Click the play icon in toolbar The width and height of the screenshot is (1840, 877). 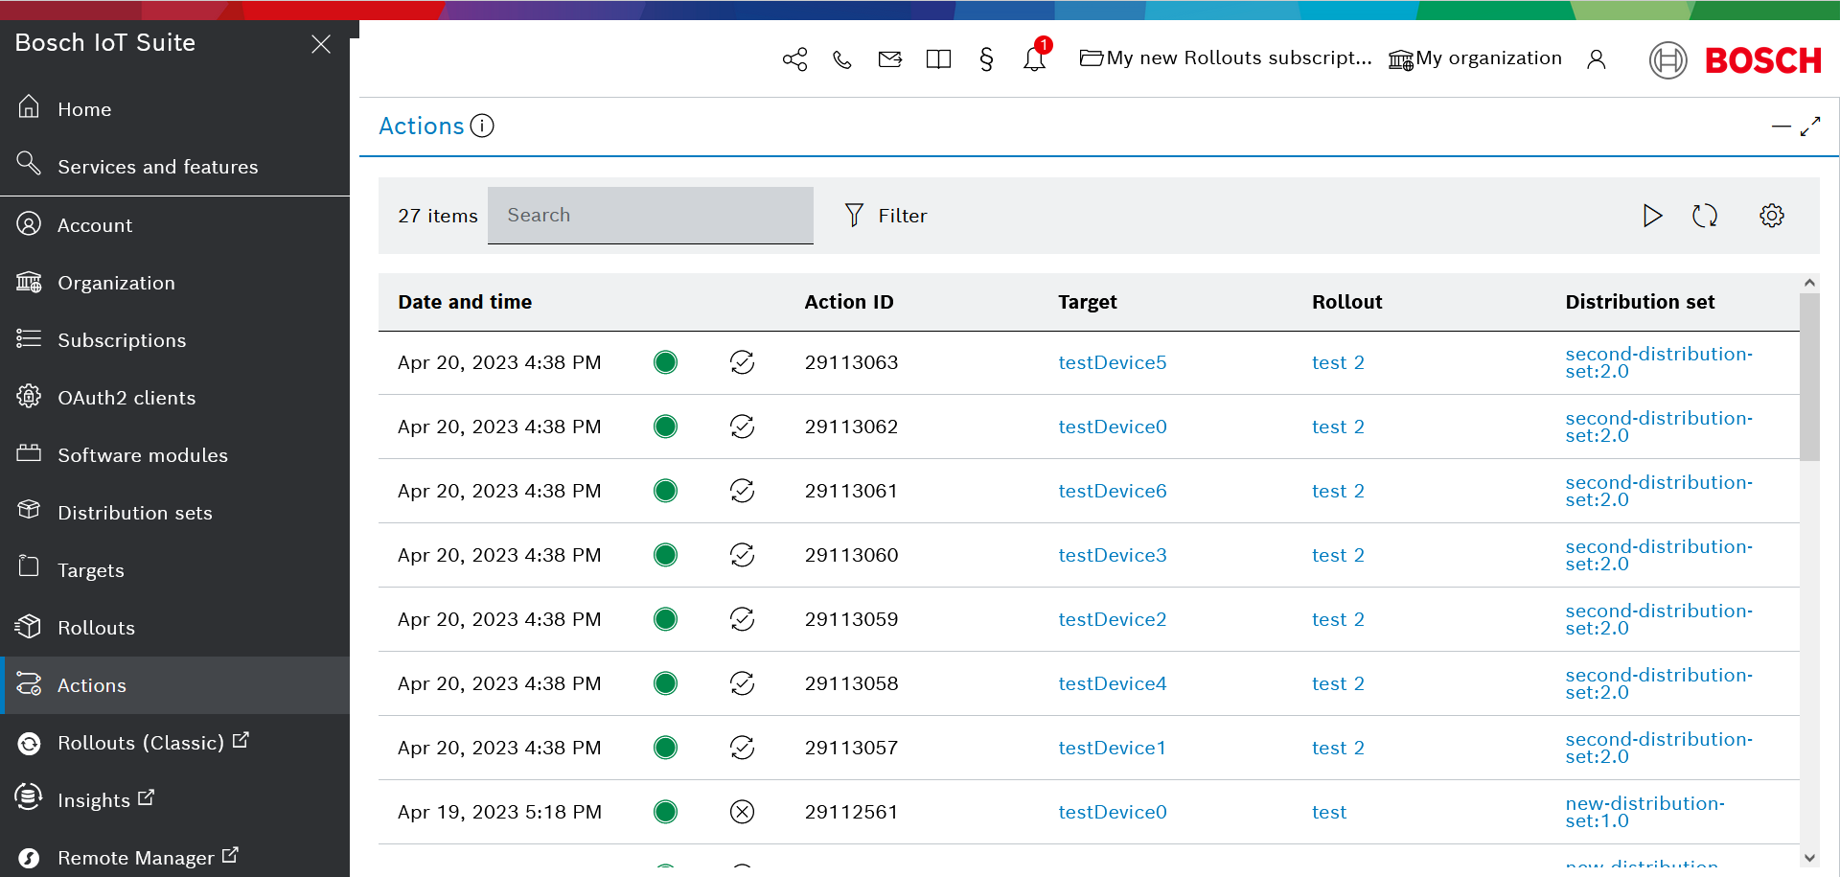pyautogui.click(x=1652, y=216)
